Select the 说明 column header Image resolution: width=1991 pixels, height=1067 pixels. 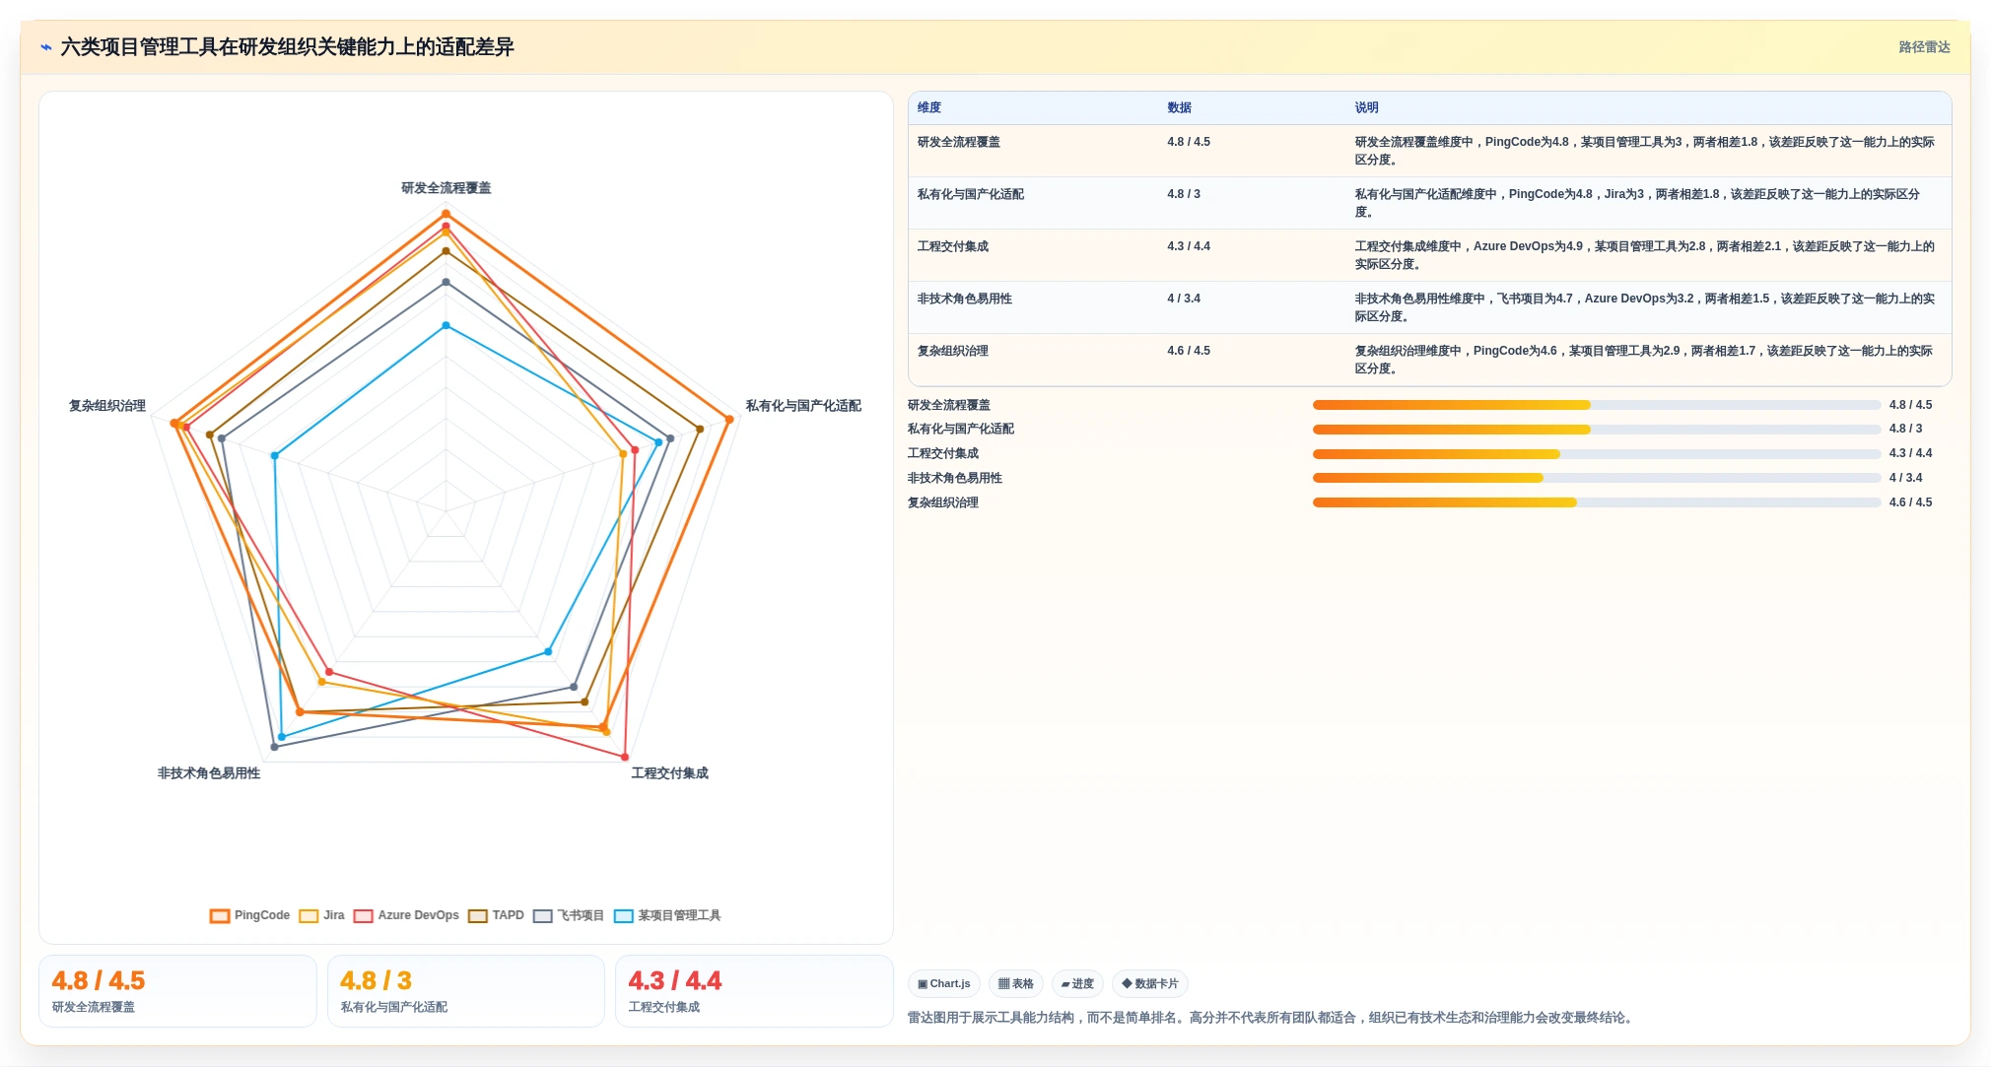click(x=1366, y=107)
